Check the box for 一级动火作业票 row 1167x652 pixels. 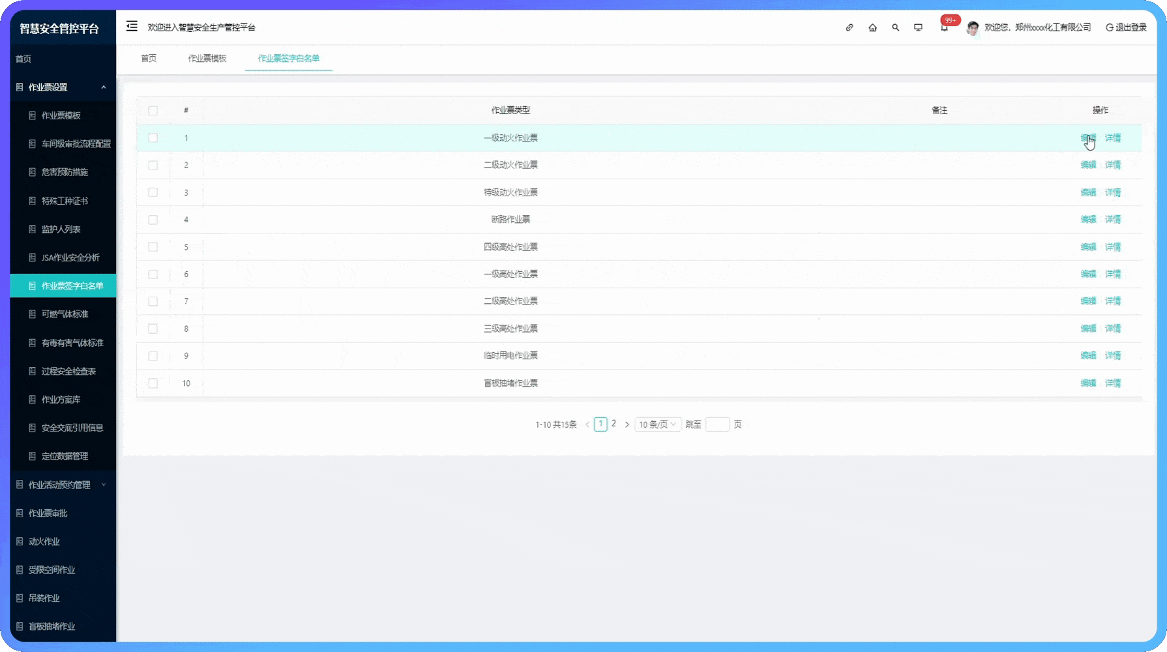(x=153, y=138)
